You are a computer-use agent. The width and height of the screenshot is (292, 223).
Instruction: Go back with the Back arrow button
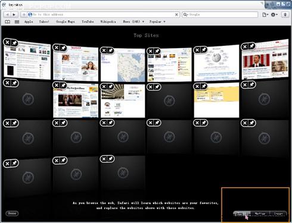coord(8,14)
